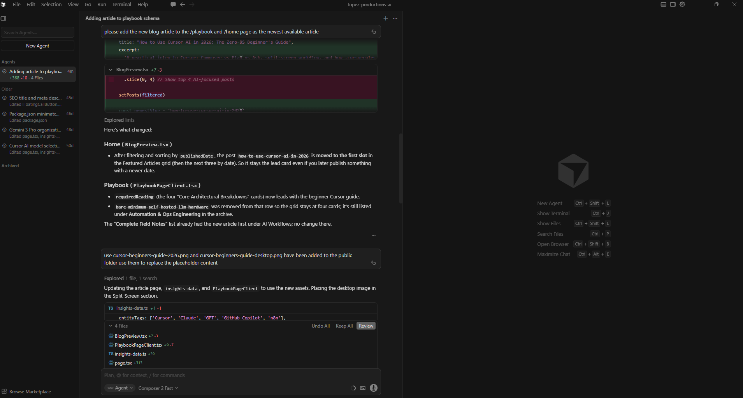Click React icon beside page.tsx +313
The width and height of the screenshot is (743, 398).
pos(111,363)
